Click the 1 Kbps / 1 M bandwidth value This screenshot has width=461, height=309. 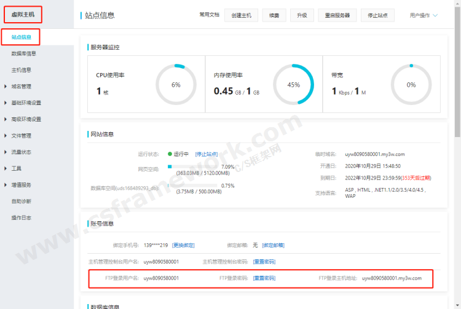tap(349, 92)
